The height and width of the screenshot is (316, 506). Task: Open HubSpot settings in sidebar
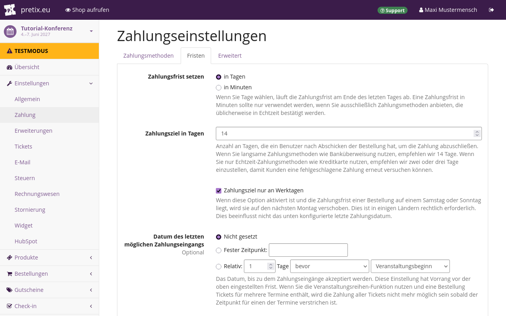point(49,241)
